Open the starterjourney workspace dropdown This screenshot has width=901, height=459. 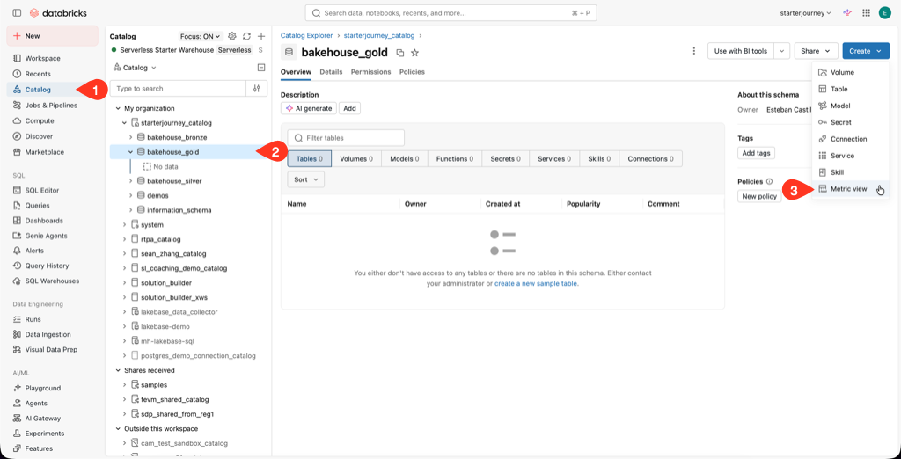[x=806, y=12]
